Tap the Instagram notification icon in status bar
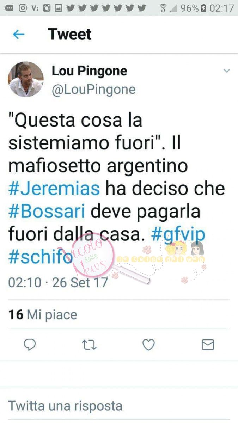The image size is (238, 423). tap(23, 8)
